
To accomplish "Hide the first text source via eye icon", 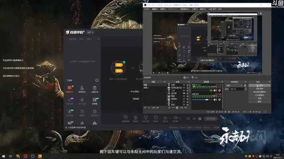I will click(184, 85).
